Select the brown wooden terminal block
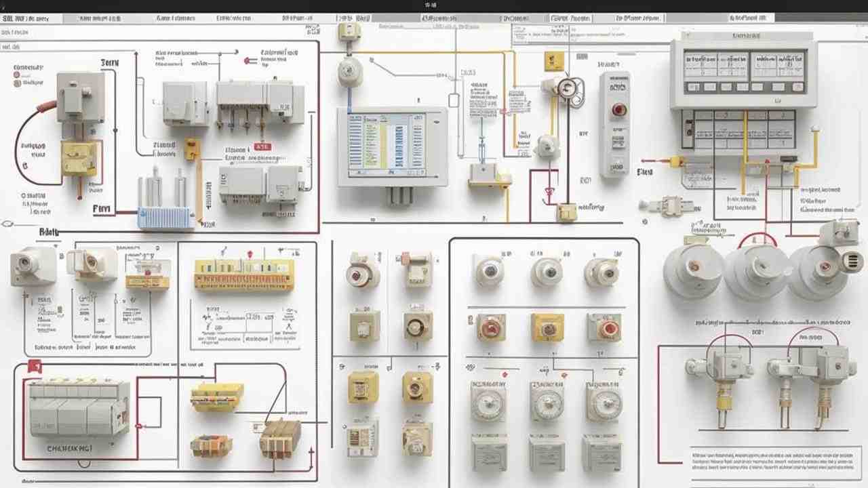The height and width of the screenshot is (488, 868). click(281, 439)
